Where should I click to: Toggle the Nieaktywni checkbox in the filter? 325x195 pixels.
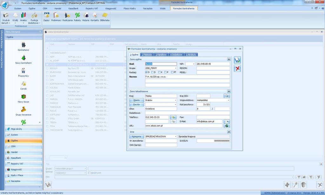click(89, 173)
